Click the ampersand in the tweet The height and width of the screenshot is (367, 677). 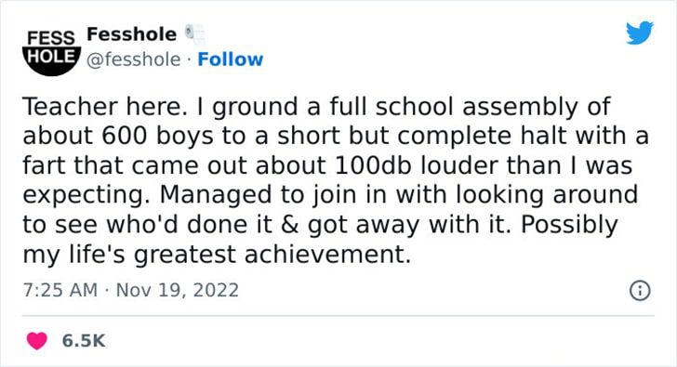coord(289,225)
